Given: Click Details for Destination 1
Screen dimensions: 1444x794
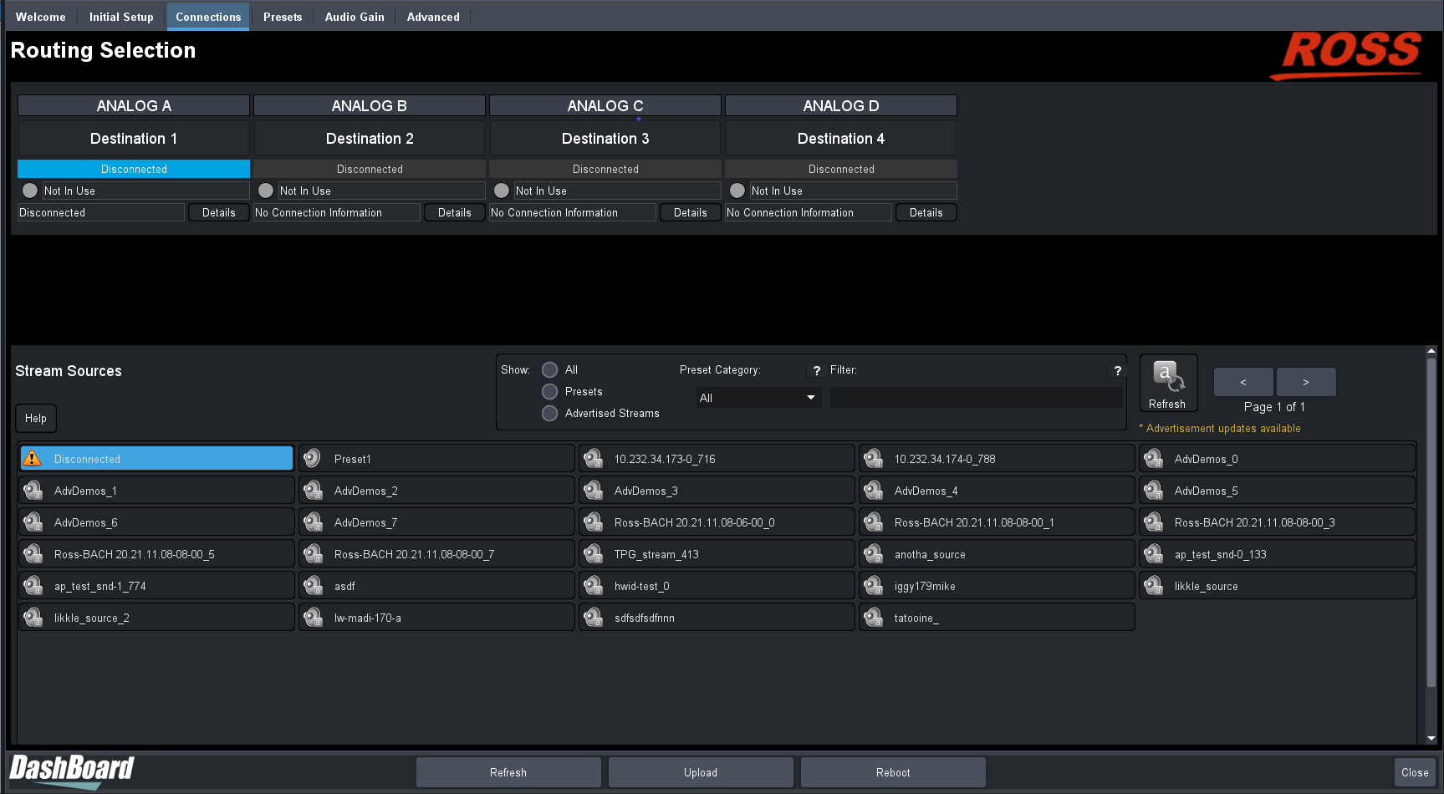Looking at the screenshot, I should point(219,212).
